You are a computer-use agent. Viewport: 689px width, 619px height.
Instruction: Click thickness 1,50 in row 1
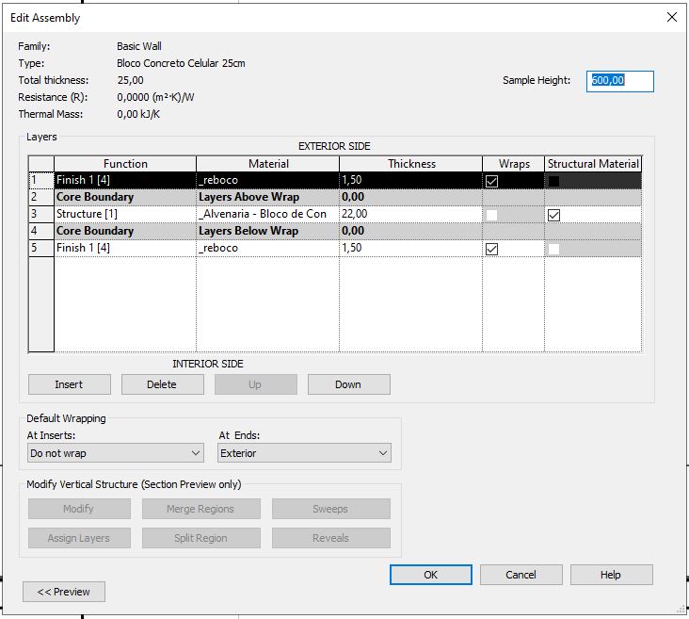point(411,180)
